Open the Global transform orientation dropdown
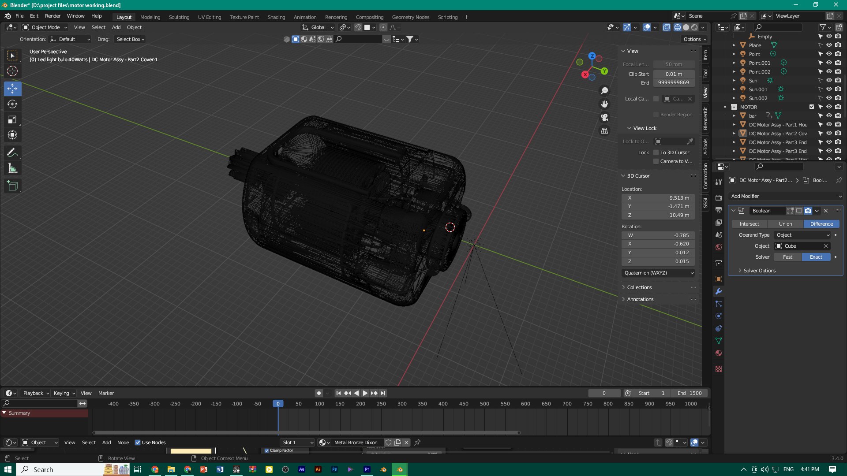The image size is (847, 476). 318,27
